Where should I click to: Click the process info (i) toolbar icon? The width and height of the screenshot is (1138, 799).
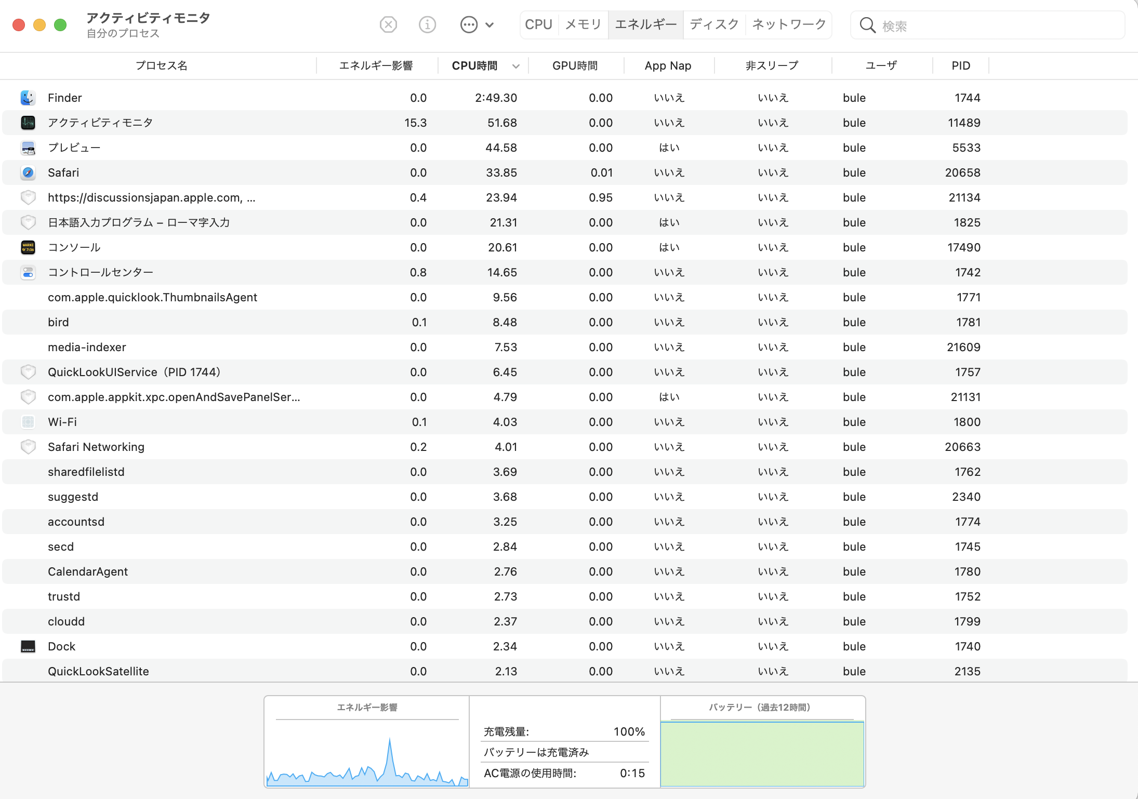tap(427, 24)
